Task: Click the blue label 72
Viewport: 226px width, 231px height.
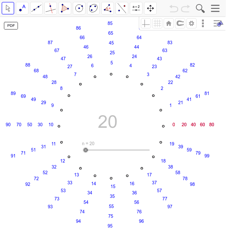Action: [36, 179]
